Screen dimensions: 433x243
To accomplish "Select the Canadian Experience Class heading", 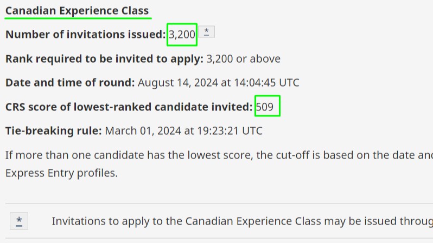I will 77,11.
